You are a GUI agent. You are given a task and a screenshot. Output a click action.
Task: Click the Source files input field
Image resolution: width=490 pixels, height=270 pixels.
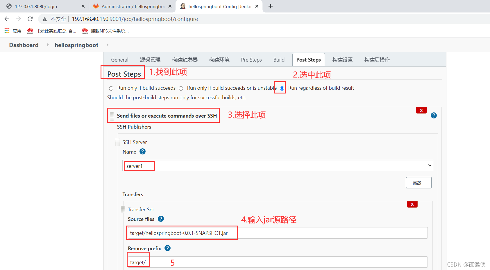click(278, 233)
